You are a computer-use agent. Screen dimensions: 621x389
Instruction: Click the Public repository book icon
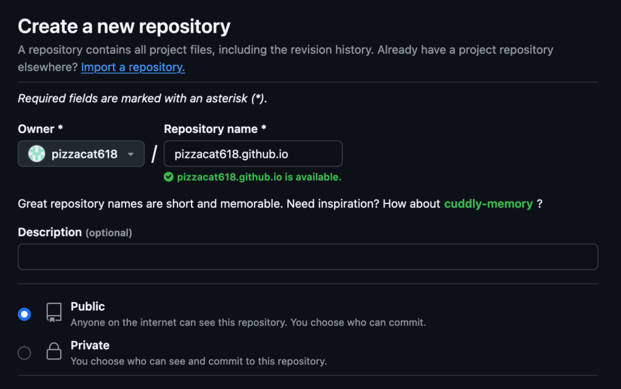[x=54, y=313]
